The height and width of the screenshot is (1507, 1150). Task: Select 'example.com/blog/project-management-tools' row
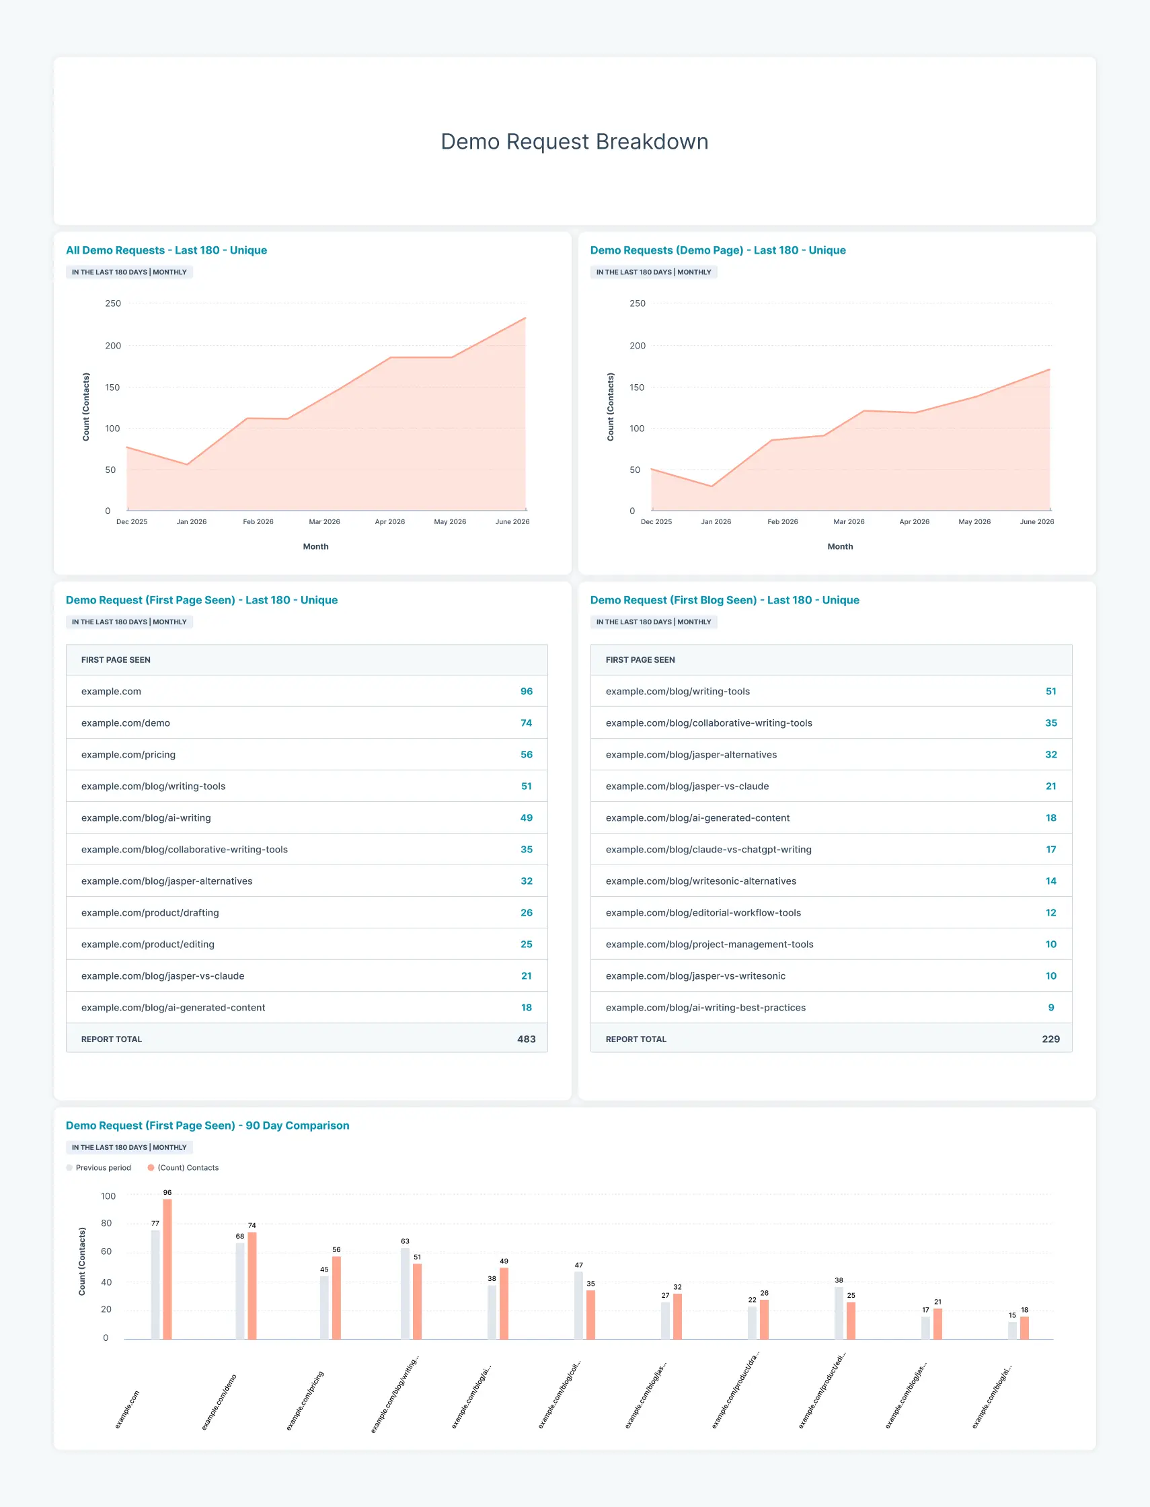(x=831, y=943)
